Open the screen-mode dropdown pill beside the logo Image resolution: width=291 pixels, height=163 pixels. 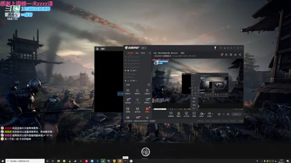[143, 48]
